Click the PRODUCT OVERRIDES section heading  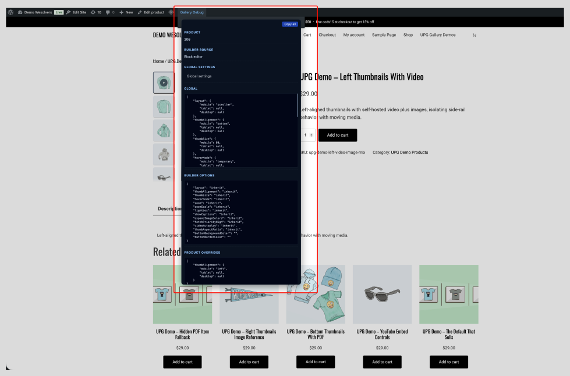tap(202, 253)
